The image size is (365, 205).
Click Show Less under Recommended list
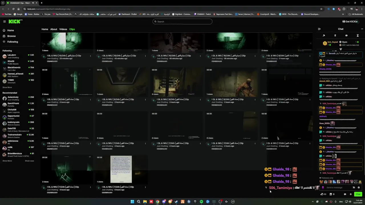pyautogui.click(x=29, y=161)
